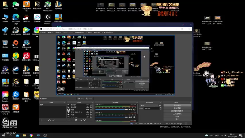
Task: Move the selected scene up
Action: 49,120
